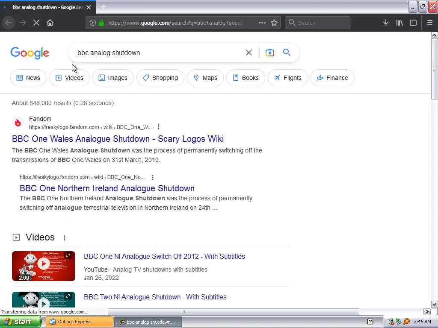Click the Google logo

(30, 53)
